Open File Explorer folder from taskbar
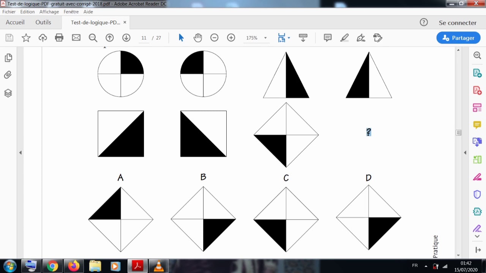 click(x=95, y=266)
